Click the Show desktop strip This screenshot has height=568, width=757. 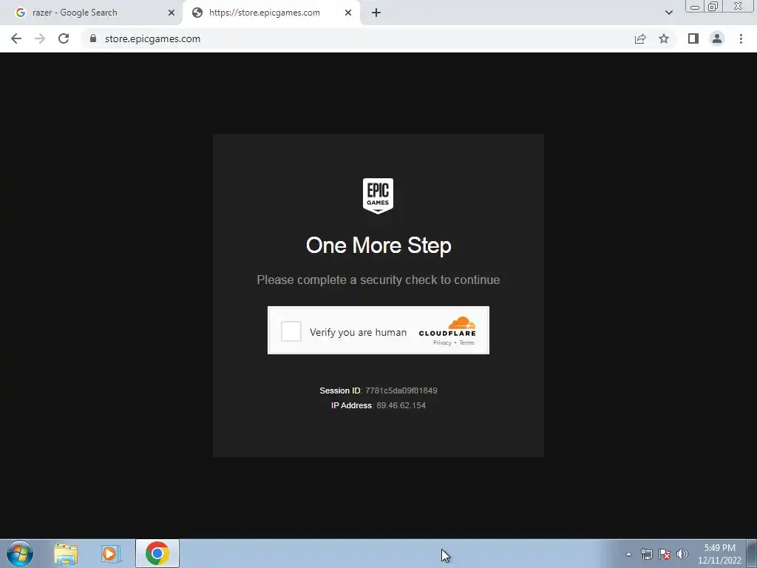(752, 553)
